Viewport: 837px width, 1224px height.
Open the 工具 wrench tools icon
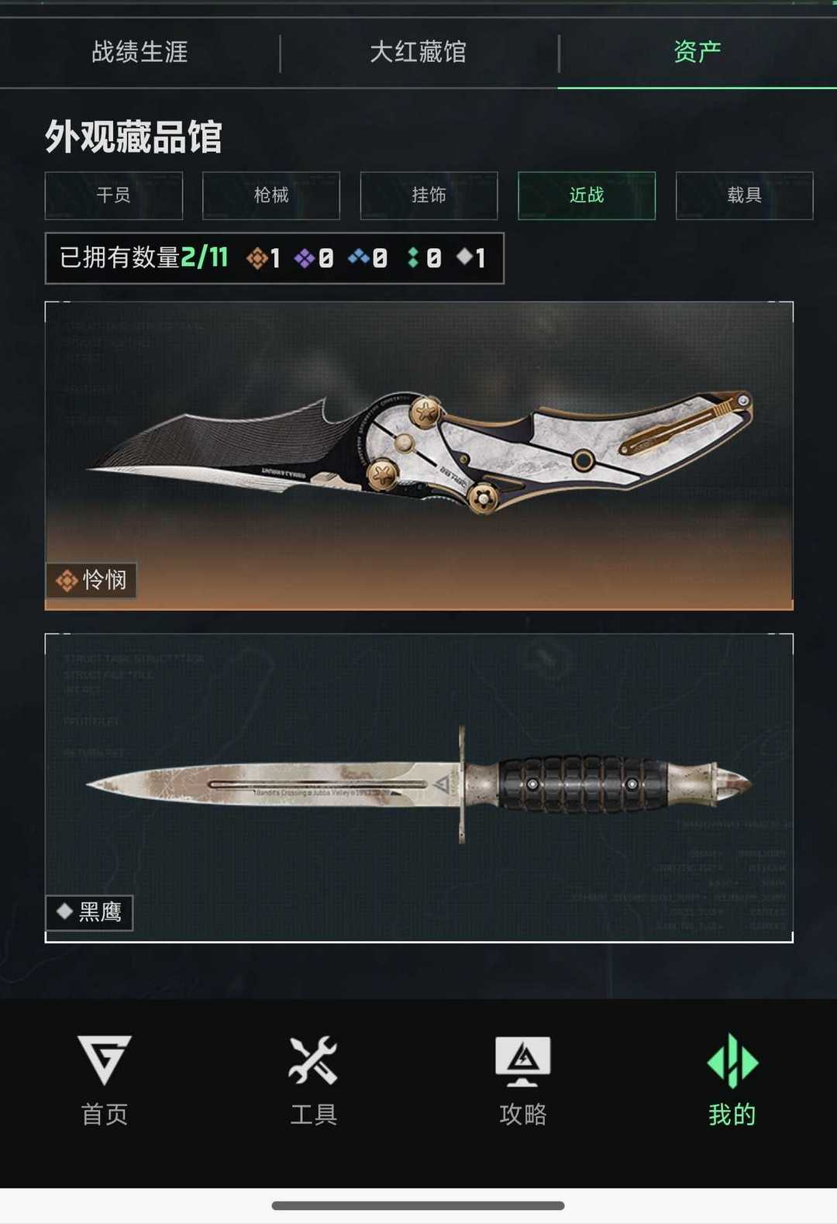coord(313,1060)
